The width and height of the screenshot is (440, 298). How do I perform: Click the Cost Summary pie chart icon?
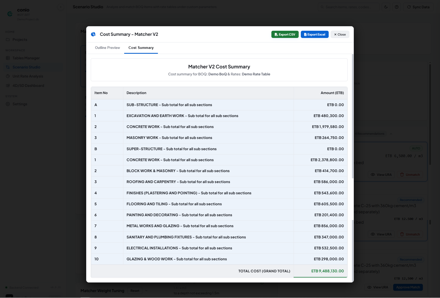point(93,34)
